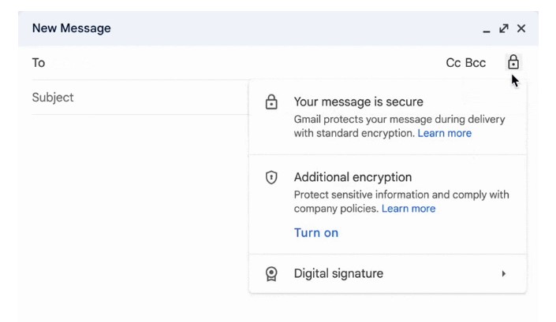
Task: Click the New Message title bar
Action: (x=237, y=28)
